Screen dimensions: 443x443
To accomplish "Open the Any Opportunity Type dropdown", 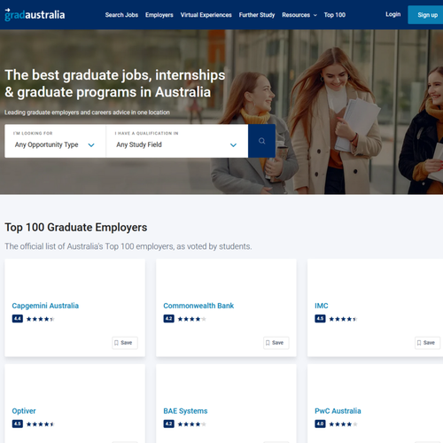I will (55, 141).
